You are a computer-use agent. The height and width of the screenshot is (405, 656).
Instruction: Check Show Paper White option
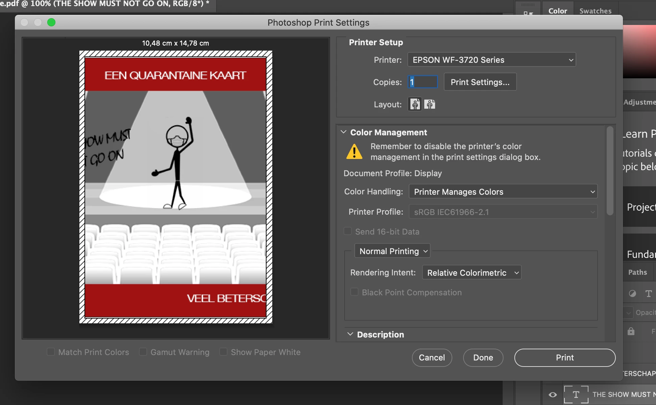pos(223,352)
